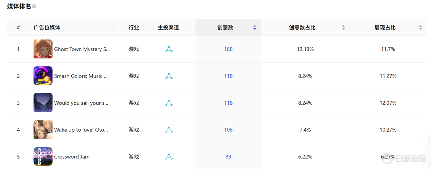
Task: Click 7.4% creative share value
Action: 305,130
